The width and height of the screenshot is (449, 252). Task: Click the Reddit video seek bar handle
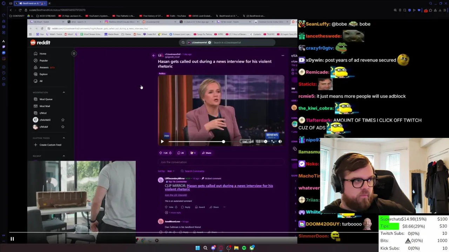(x=223, y=141)
